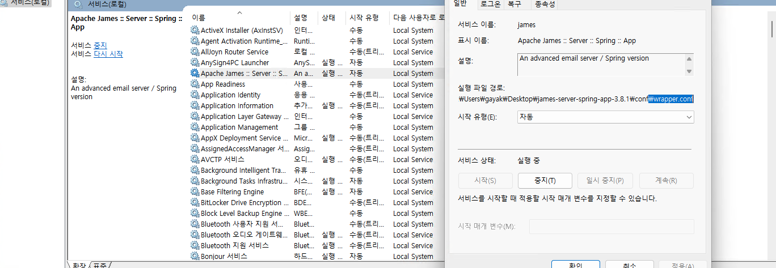Click the display name 'Apache James :: Server :: Spring :: App'
776x268 pixels.
coord(577,41)
